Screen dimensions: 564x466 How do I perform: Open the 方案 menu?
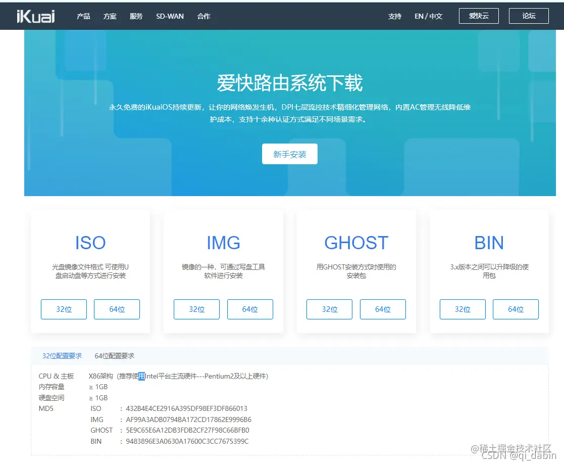(x=110, y=16)
